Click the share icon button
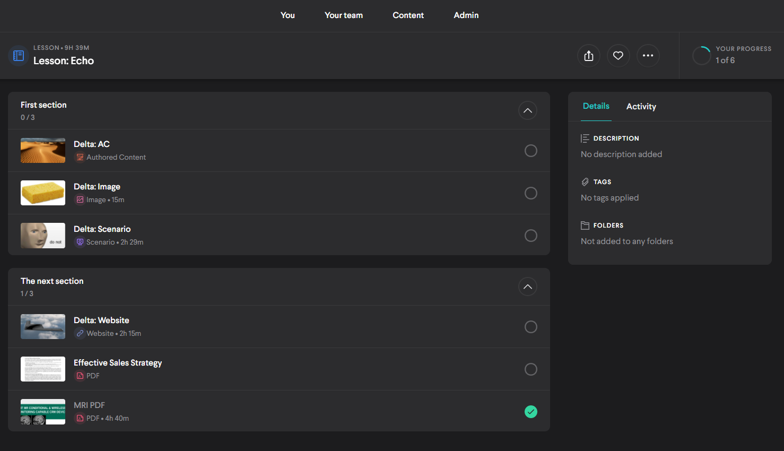This screenshot has width=784, height=451. (x=588, y=56)
